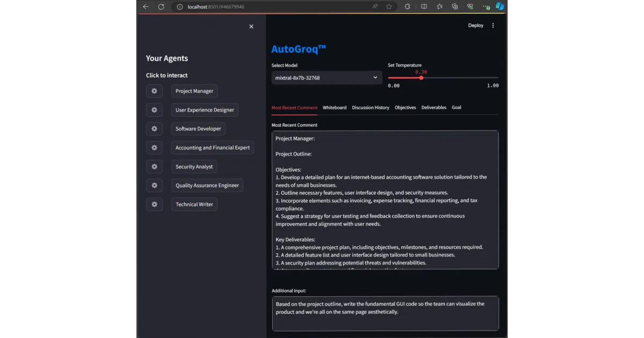The width and height of the screenshot is (644, 338).
Task: Open settings gear for User Experience Designer
Action: 154,110
